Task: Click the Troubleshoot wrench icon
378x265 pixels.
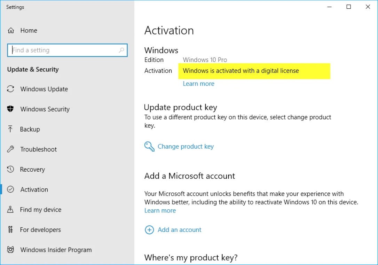Action: pos(11,149)
